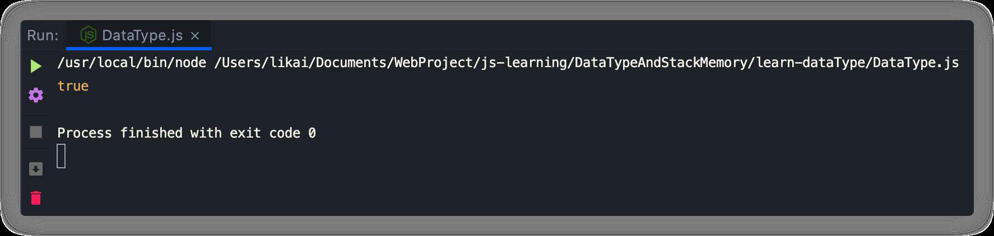
Task: Close the DataType.js run tab
Action: (x=195, y=36)
